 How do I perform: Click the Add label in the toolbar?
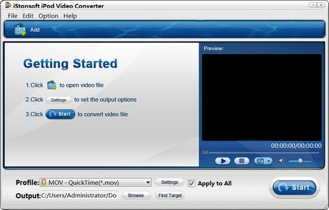pos(35,30)
